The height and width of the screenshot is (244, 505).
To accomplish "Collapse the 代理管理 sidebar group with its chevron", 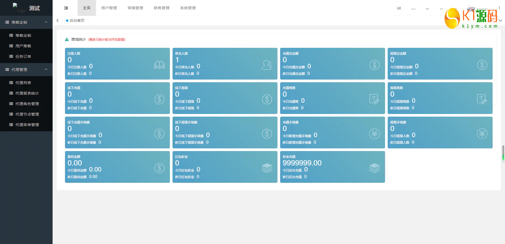I will pos(46,69).
